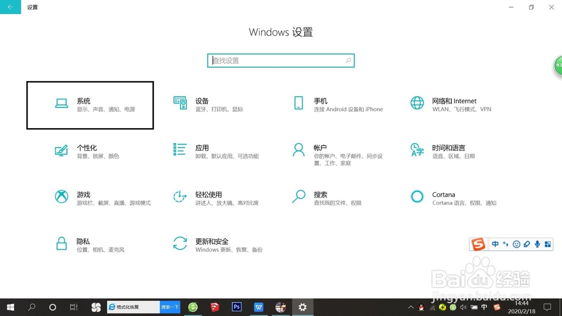Screen dimensions: 562x316
Task: Open the yellow-green 360 guard tray icon
Action: (443, 307)
